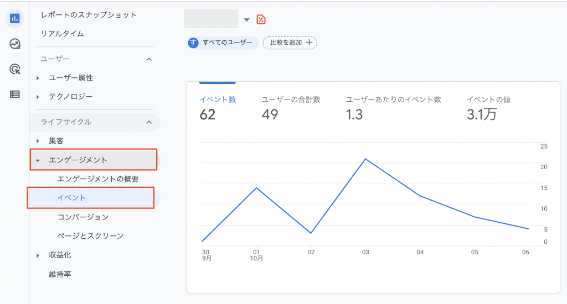Click the value 3.1万

(482, 115)
